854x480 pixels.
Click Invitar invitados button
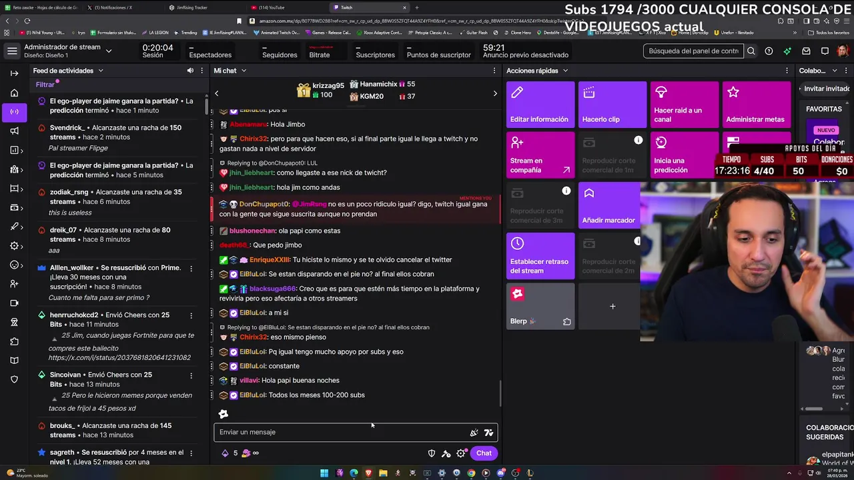click(x=825, y=89)
